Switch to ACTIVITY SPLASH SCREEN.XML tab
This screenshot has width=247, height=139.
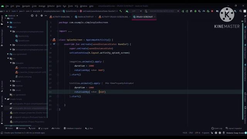click(115, 17)
